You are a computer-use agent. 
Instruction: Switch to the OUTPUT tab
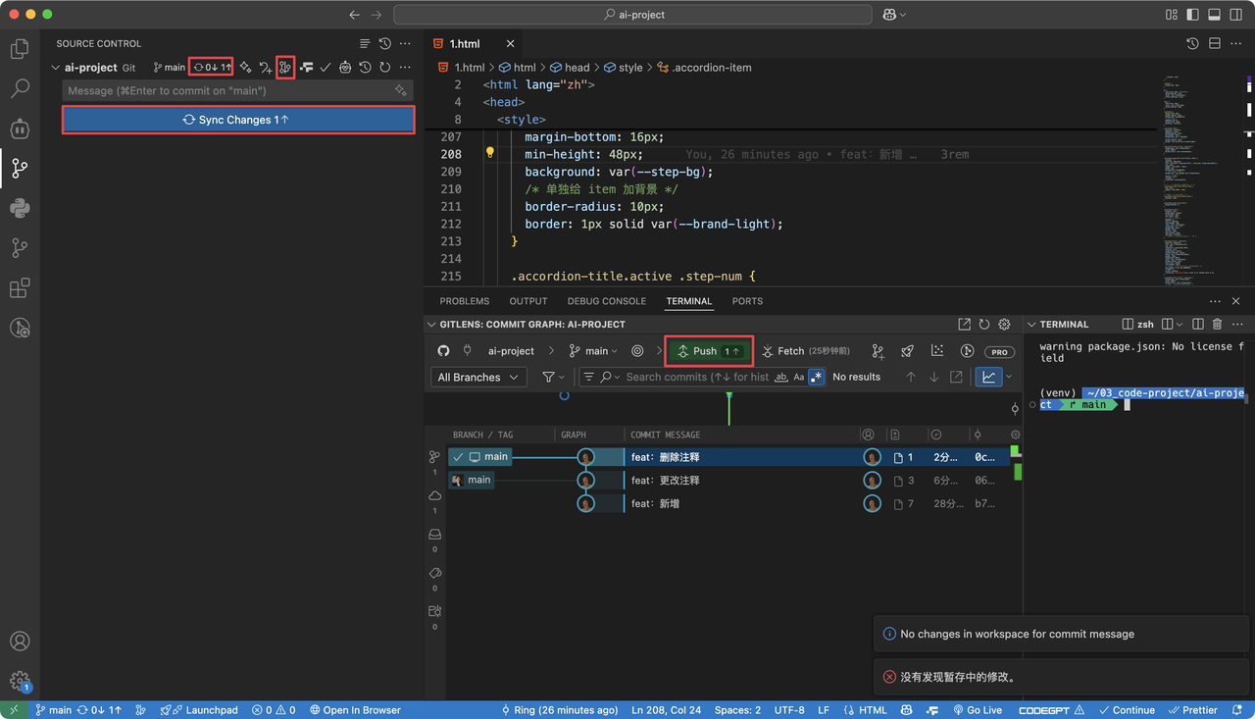click(528, 301)
